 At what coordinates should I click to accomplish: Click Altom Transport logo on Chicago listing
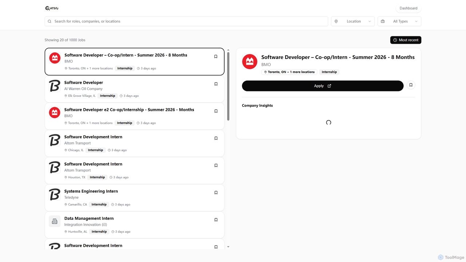click(x=55, y=140)
